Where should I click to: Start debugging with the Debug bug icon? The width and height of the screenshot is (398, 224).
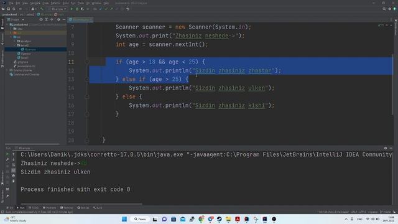[x=77, y=9]
